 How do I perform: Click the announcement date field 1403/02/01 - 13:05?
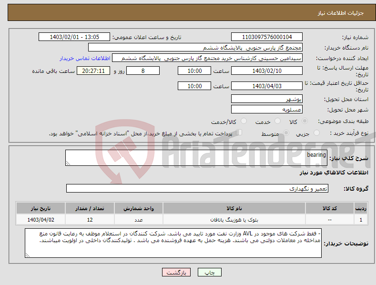[74, 37]
